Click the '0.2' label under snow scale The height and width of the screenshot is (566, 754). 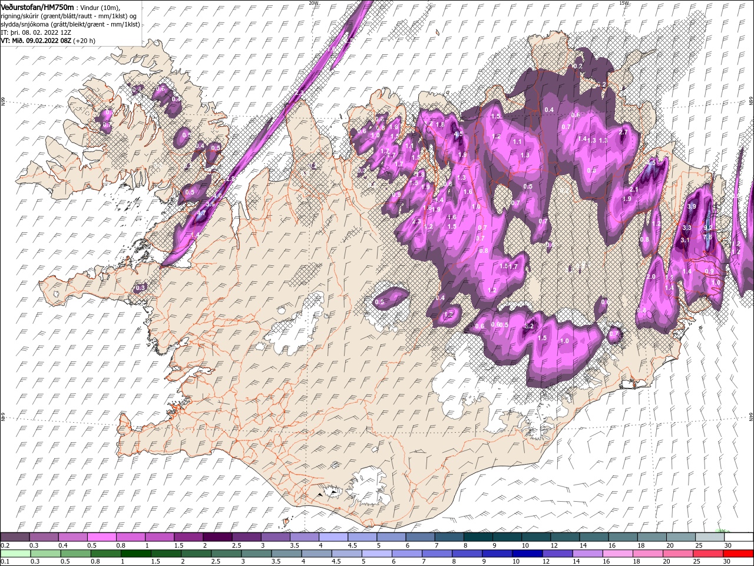(x=5, y=544)
